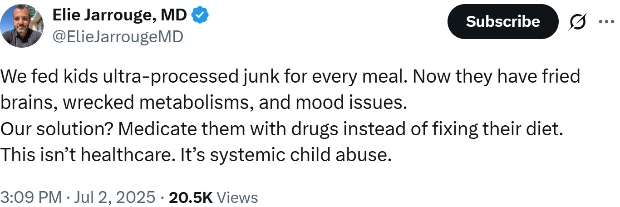The height and width of the screenshot is (207, 620).
Task: Open the three-dot more options menu
Action: tap(606, 21)
